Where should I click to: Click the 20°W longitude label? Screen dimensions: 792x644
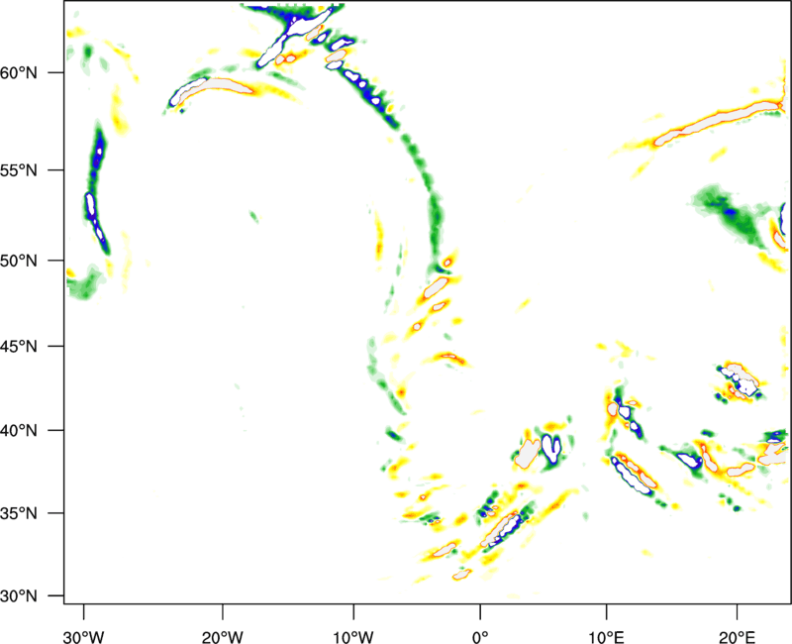click(222, 637)
